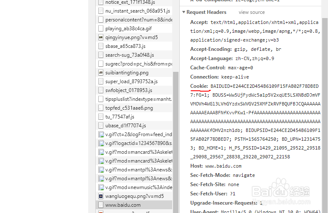Click the topfed_c531aae6.png file icon
This screenshot has height=213, width=328.
tap(101, 108)
